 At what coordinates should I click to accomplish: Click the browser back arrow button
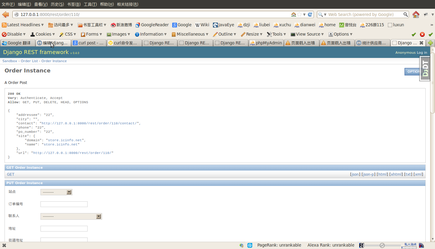point(5,14)
